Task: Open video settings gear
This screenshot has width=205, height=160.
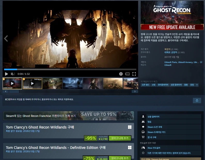Action: click(121, 74)
